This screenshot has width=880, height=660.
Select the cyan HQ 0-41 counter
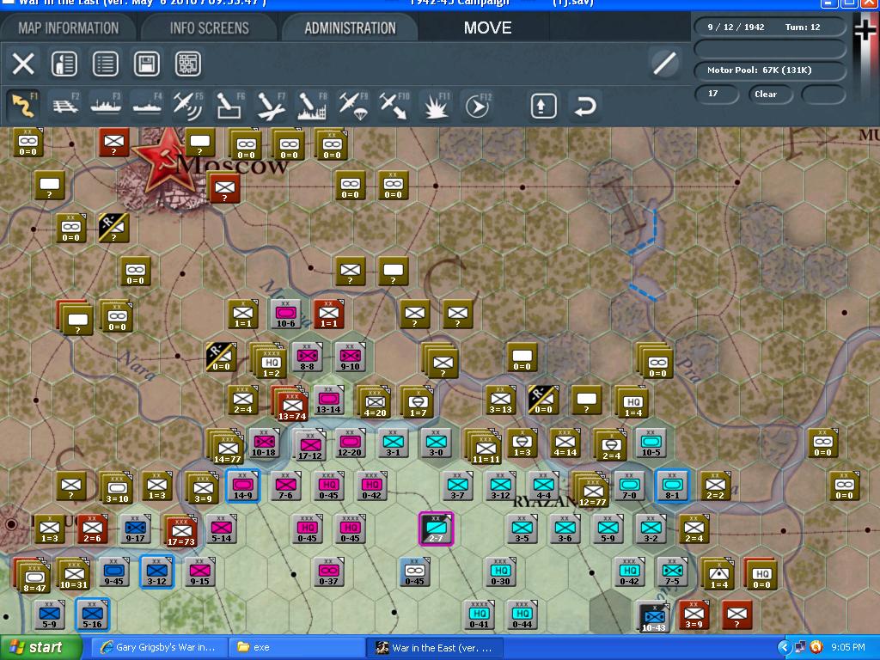coord(479,614)
